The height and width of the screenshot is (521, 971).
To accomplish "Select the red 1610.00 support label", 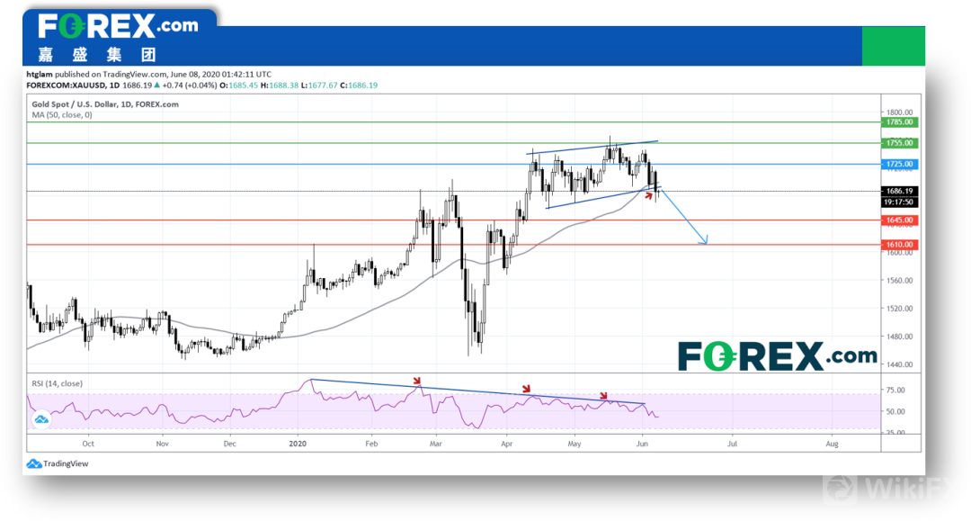I will pos(899,245).
